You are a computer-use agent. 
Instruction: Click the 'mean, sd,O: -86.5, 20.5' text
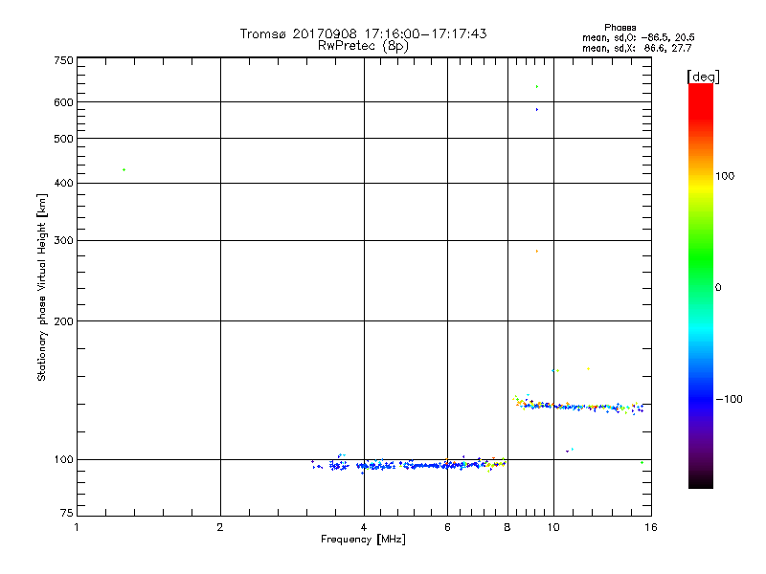coord(638,37)
